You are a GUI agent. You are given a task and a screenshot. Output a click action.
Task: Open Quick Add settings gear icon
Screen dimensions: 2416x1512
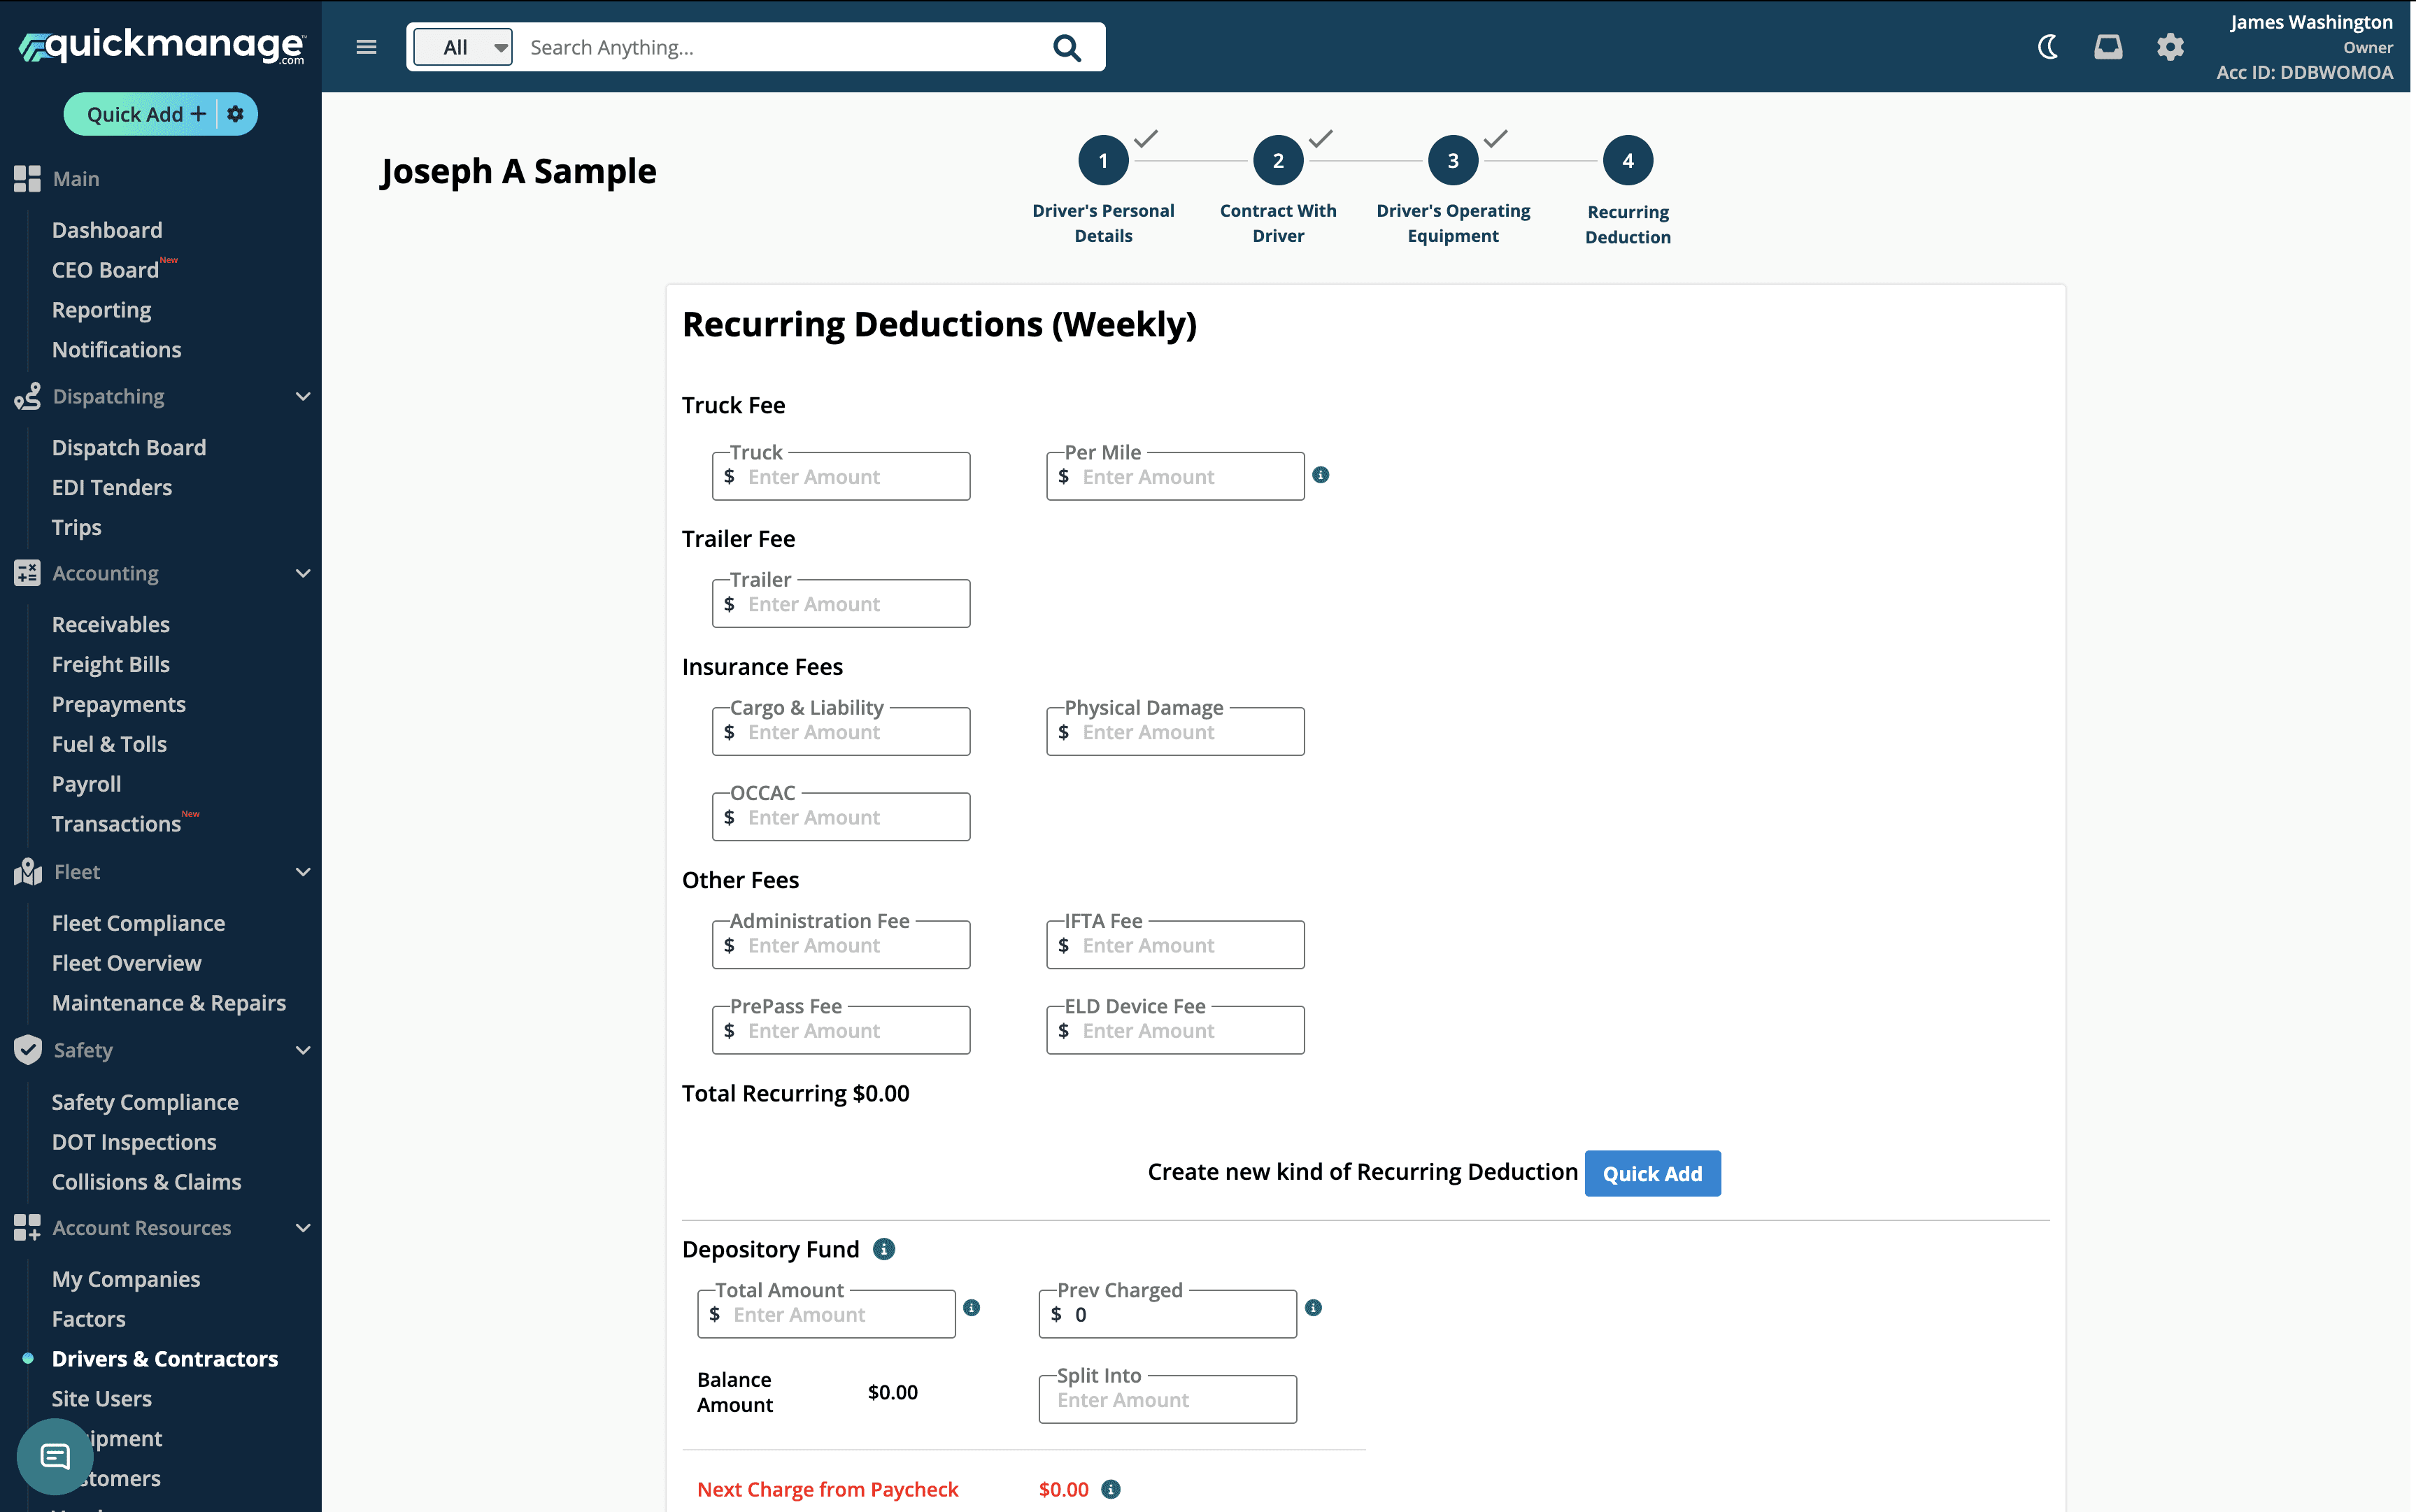(236, 114)
